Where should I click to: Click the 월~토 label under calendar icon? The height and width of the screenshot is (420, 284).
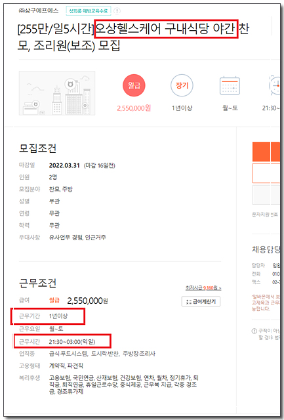[x=230, y=108]
